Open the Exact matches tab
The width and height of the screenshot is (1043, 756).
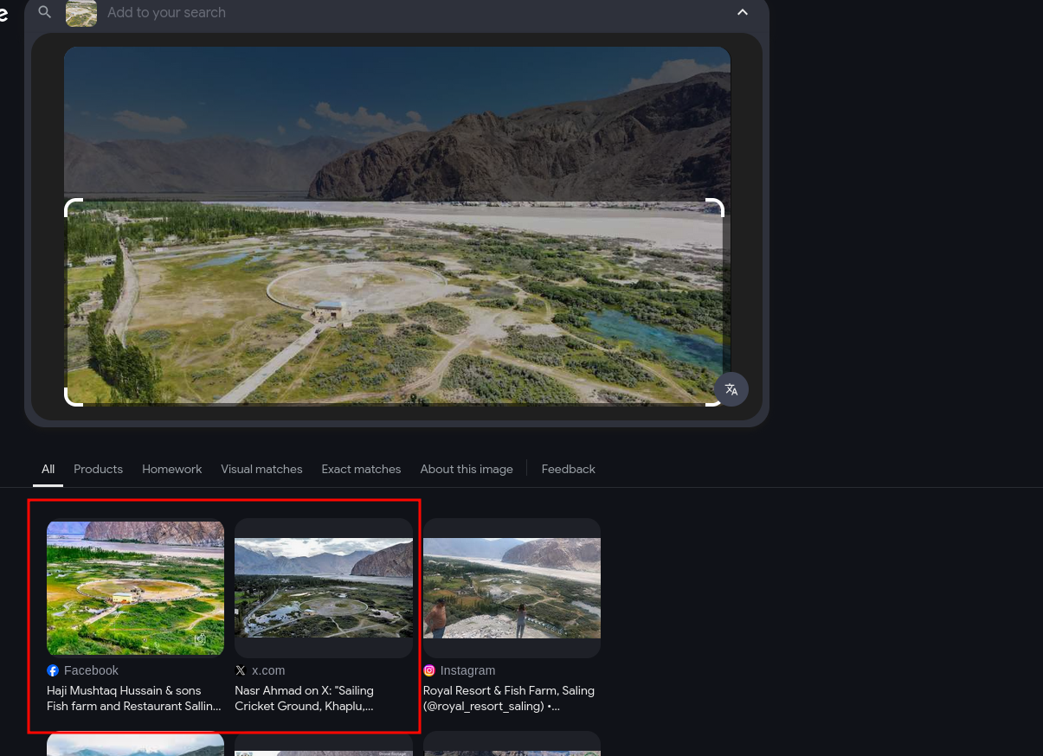pyautogui.click(x=361, y=469)
